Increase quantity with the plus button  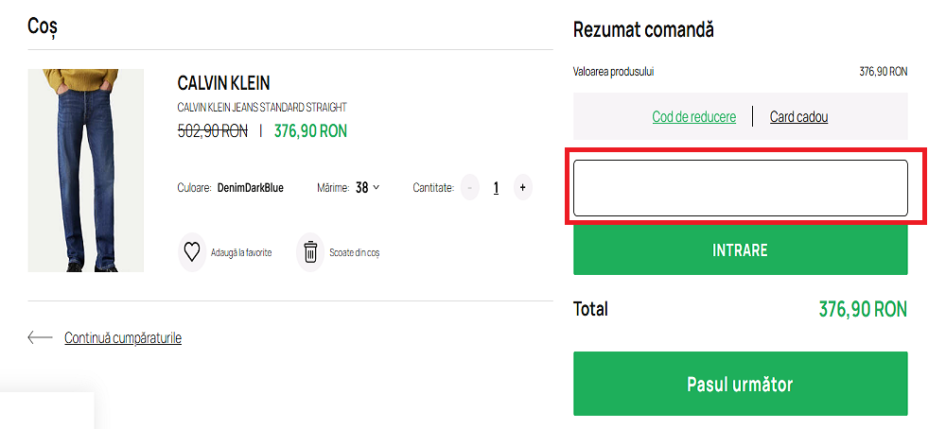[522, 188]
